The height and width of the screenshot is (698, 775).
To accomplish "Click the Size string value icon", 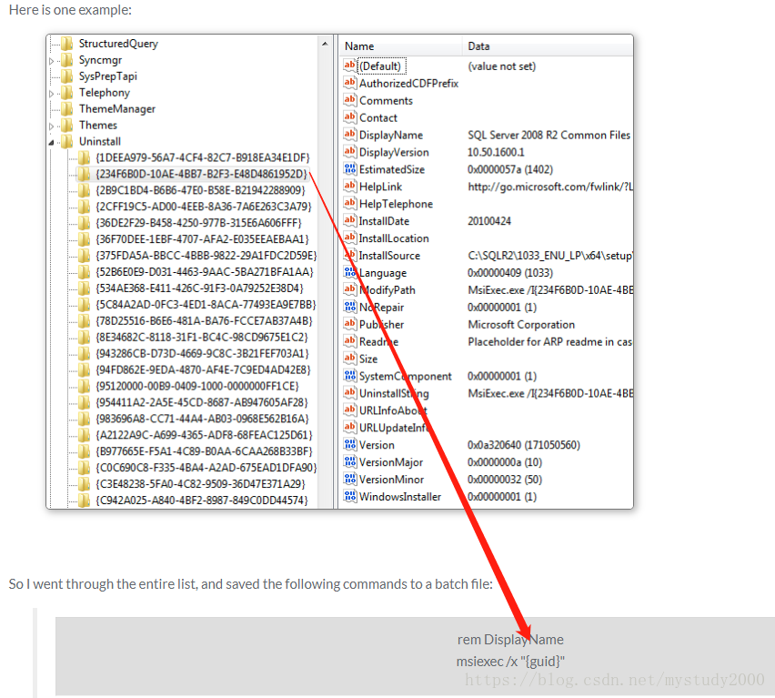I will [x=350, y=359].
